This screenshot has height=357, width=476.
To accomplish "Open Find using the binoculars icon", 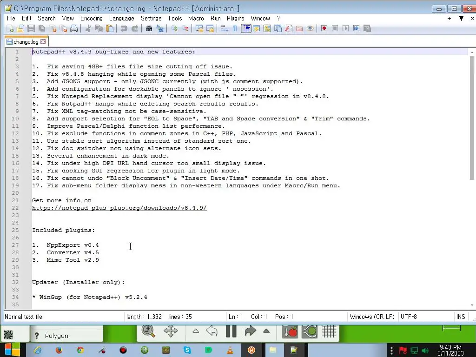I will 149,28.
